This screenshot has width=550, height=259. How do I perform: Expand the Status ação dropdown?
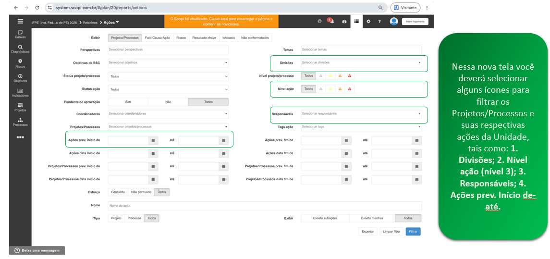point(169,89)
